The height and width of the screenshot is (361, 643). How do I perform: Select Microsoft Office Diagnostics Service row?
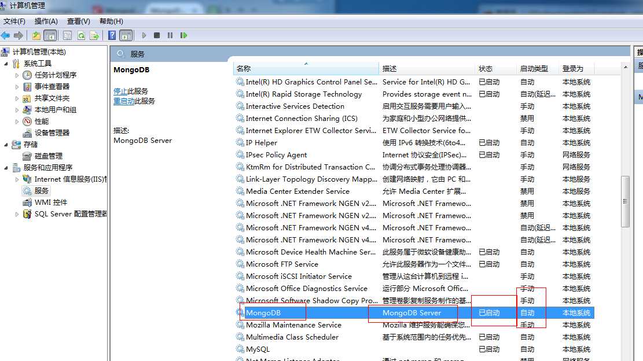[414, 289]
